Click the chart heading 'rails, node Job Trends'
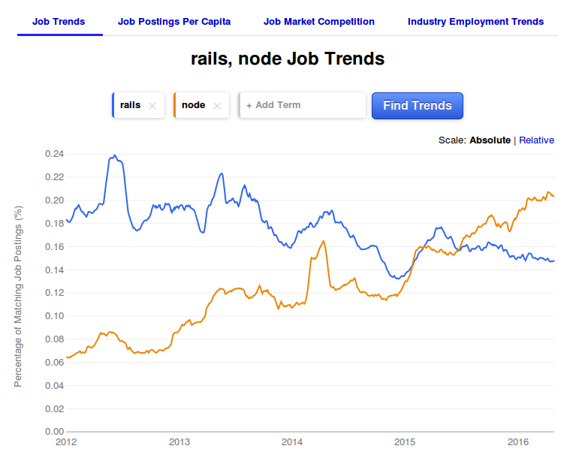576x455 pixels. coord(288,59)
